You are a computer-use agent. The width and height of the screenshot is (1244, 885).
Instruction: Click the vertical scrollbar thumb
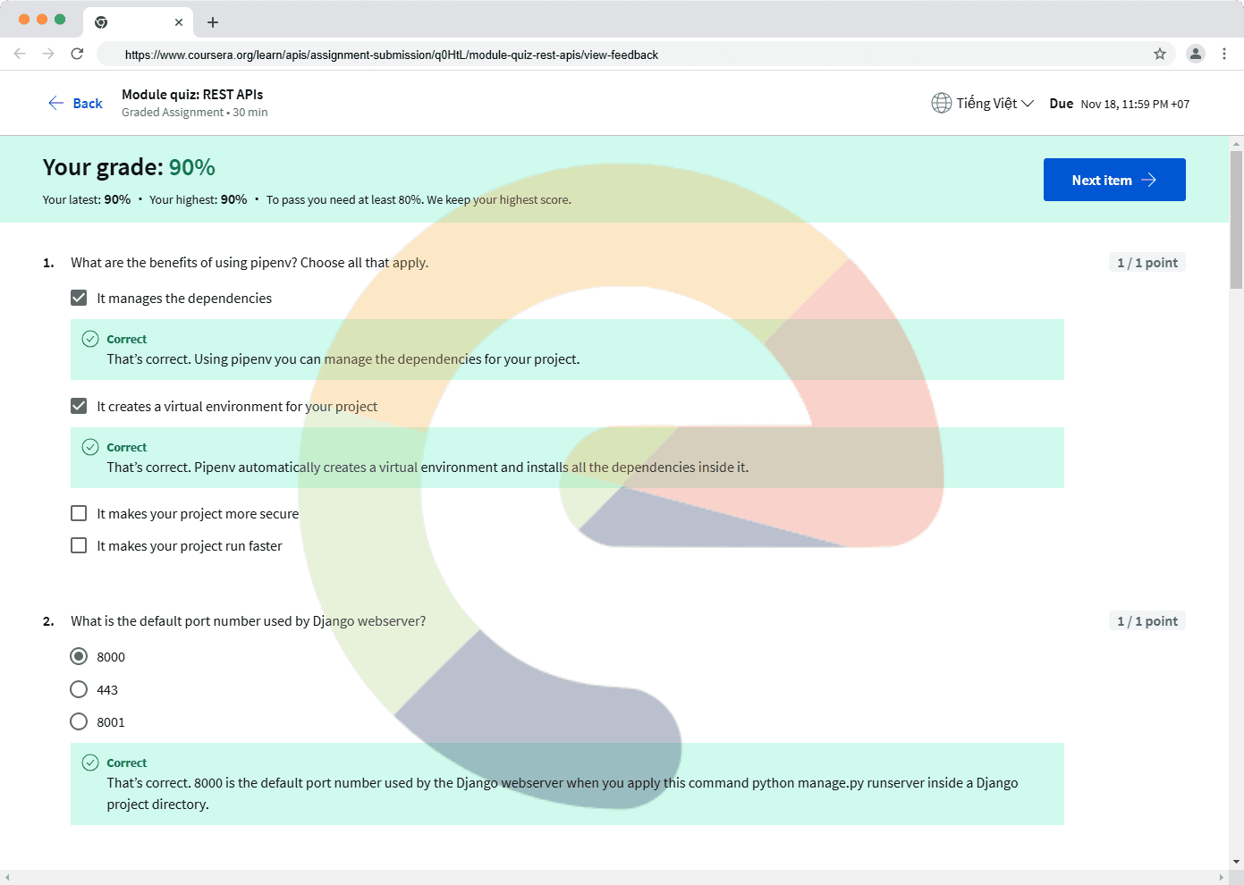[1237, 220]
